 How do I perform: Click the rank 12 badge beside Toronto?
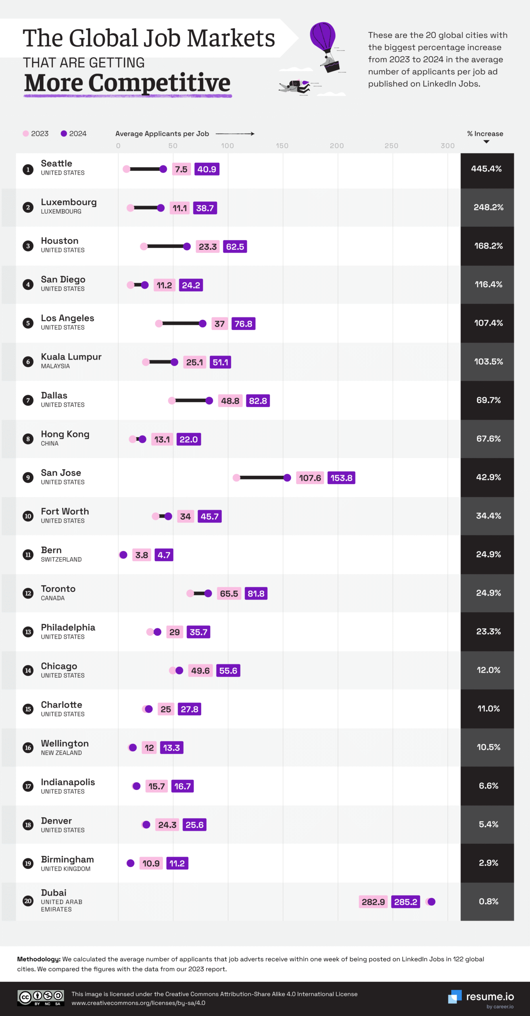click(x=28, y=593)
